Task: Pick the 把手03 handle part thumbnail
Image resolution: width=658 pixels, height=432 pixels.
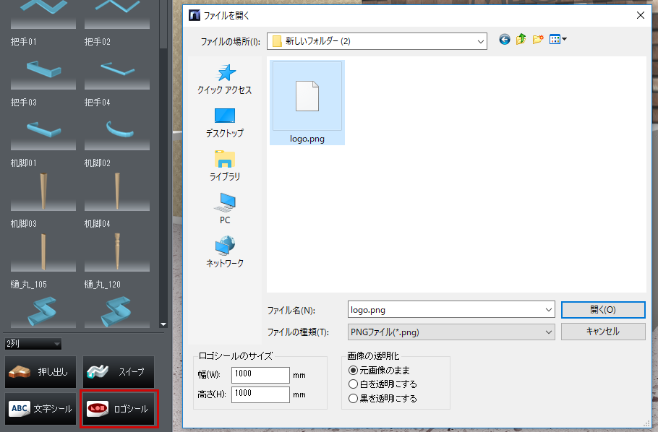Action: 43,75
